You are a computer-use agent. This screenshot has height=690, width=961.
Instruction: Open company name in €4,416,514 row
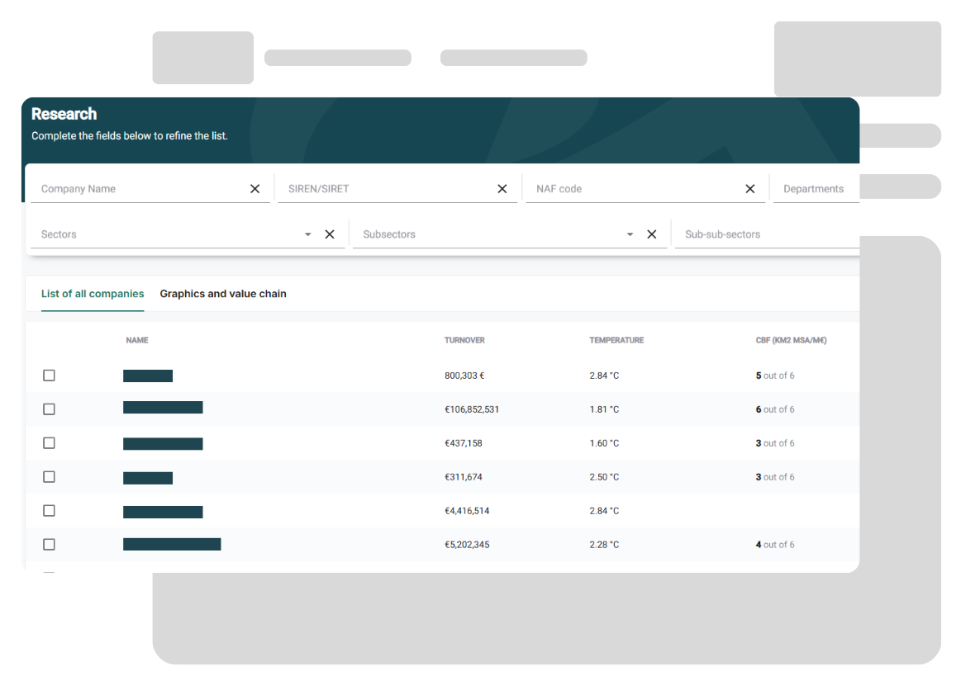pyautogui.click(x=163, y=512)
